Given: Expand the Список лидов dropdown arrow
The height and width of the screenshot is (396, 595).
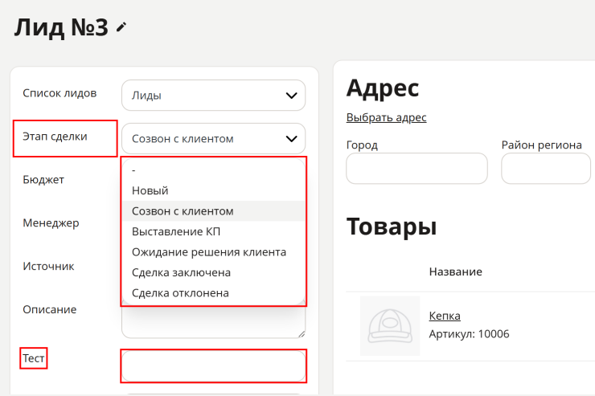Looking at the screenshot, I should tap(291, 96).
